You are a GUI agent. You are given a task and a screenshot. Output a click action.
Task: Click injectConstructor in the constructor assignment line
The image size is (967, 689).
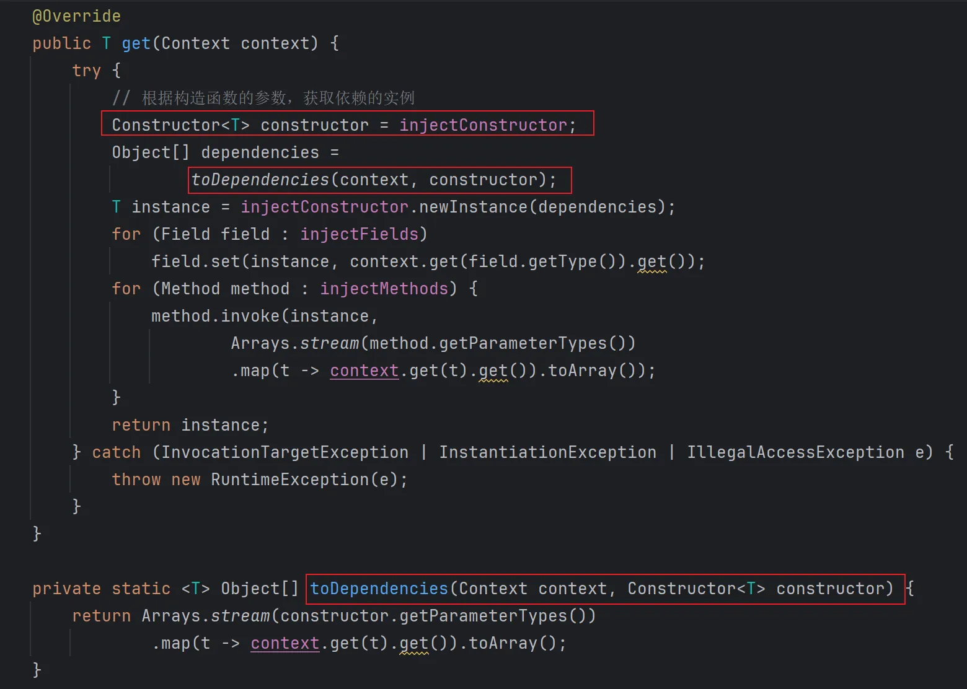tap(483, 125)
